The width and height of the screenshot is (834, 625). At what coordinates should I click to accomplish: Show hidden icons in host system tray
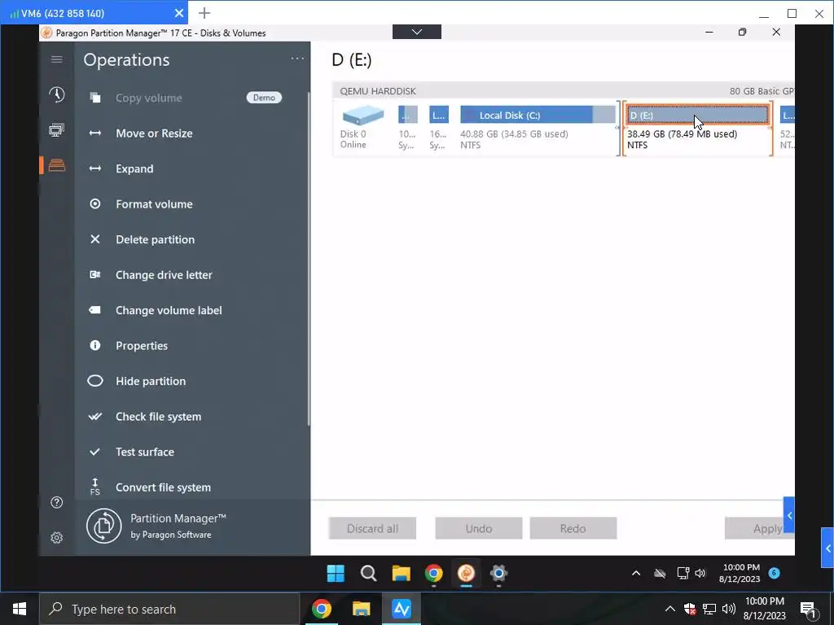click(x=669, y=609)
